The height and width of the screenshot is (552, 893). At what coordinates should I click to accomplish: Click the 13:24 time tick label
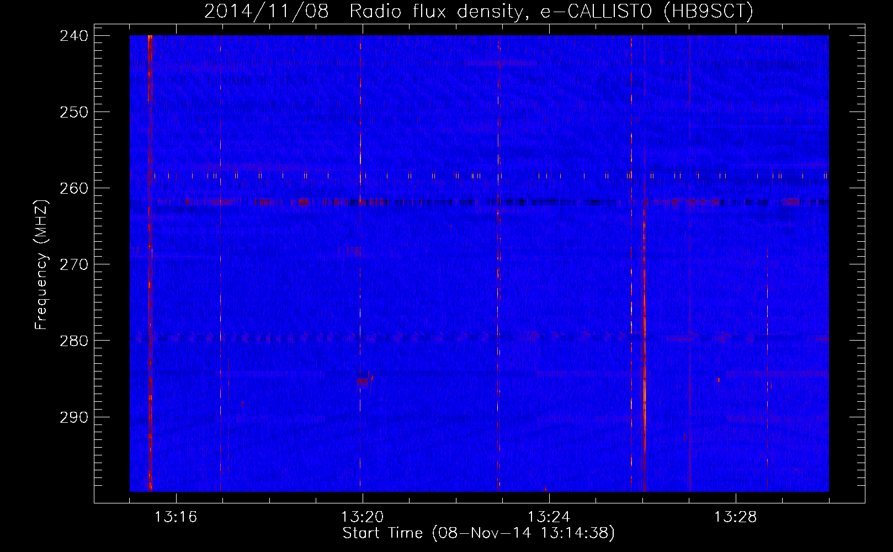pos(549,517)
